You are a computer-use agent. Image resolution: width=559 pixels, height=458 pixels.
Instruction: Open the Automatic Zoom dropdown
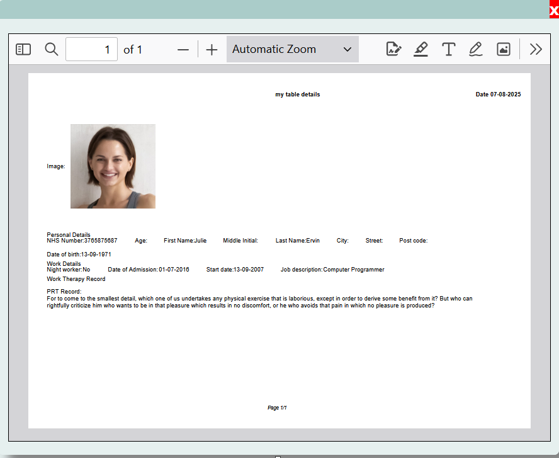point(292,49)
